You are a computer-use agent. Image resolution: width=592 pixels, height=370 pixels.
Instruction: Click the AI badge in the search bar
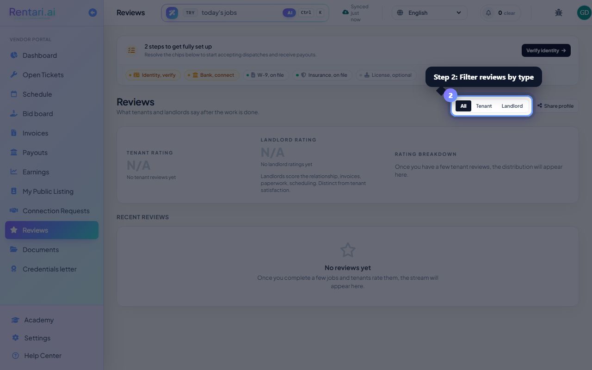[x=290, y=13]
